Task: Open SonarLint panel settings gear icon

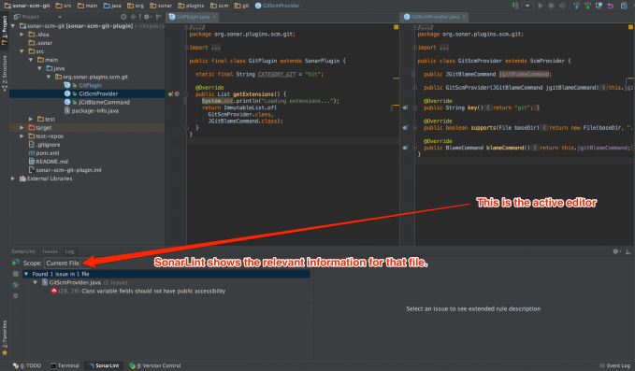Action: pos(616,251)
